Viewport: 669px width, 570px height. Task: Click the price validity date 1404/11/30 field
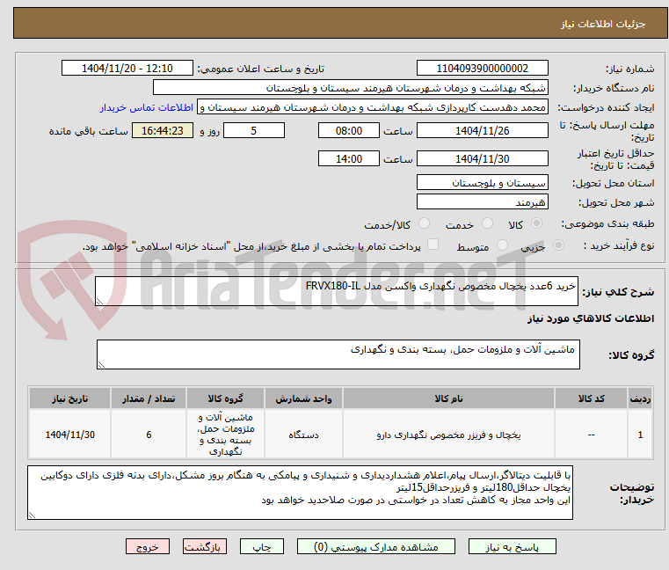(482, 158)
